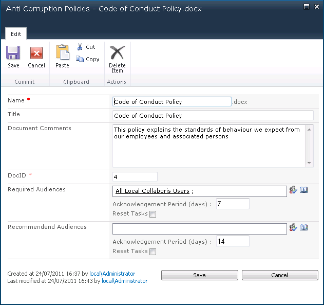324x305 pixels.
Task: Click the Save floppy disk ribbon icon
Action: pos(13,53)
